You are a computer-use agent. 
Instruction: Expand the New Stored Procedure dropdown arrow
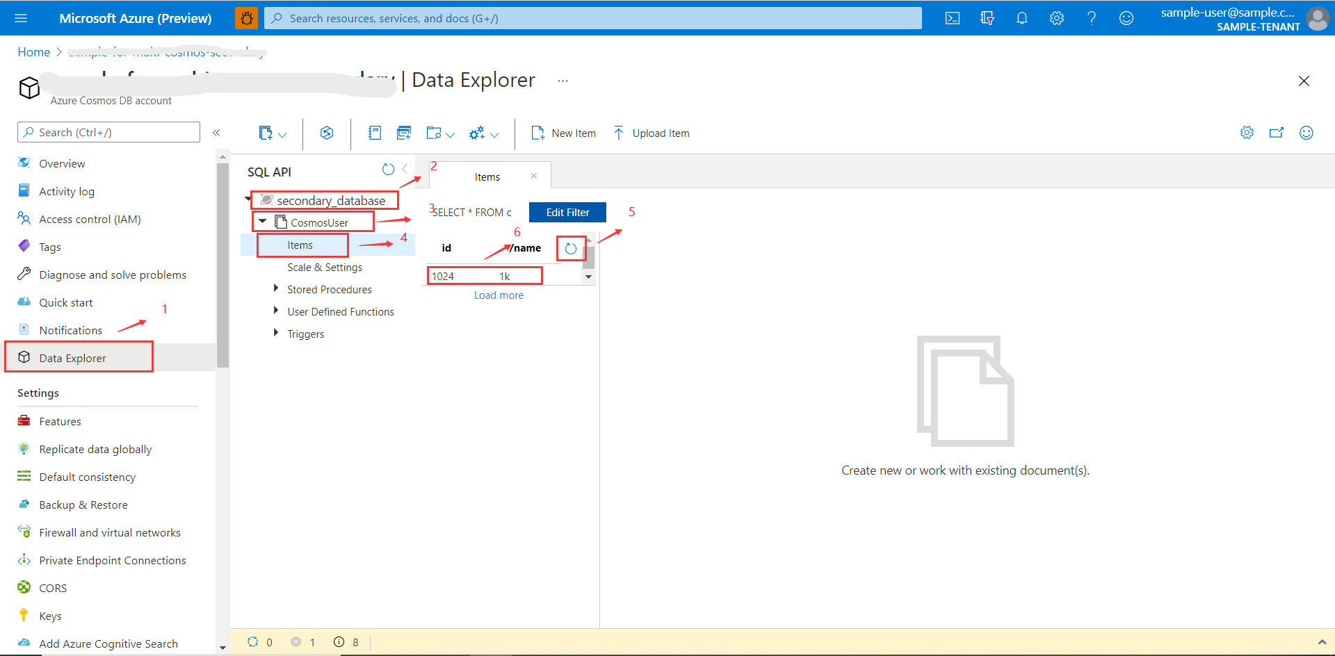click(450, 135)
